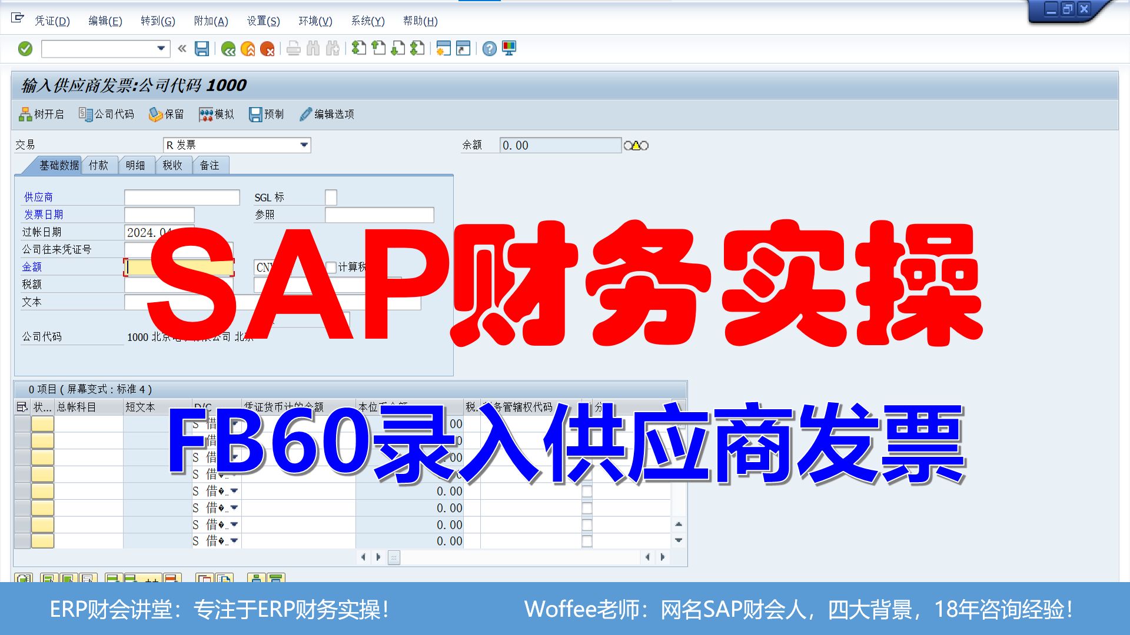The image size is (1130, 635).
Task: Open D/C dropdown in fifth table row
Action: pos(234,490)
